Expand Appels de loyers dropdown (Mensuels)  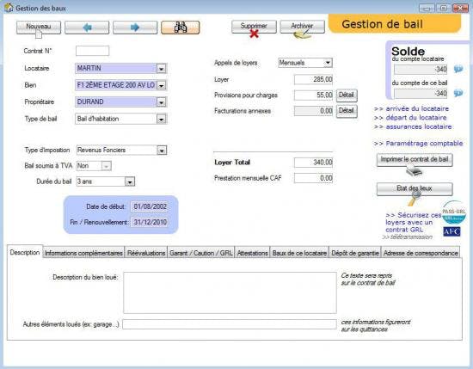click(328, 63)
